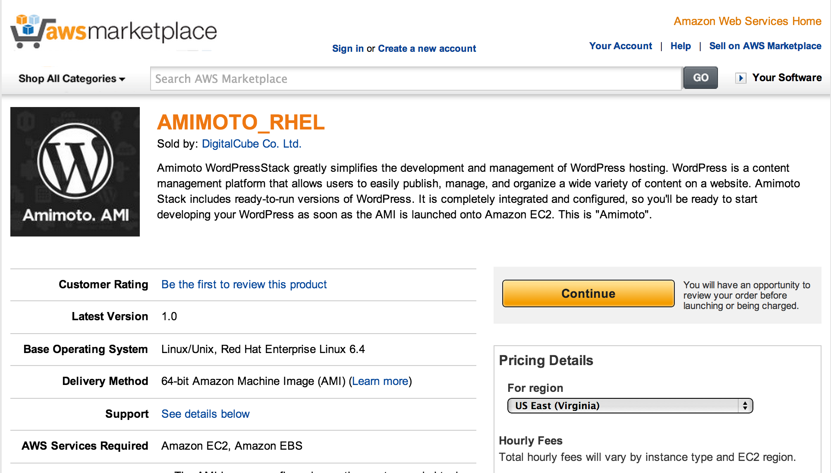Viewport: 831px width, 473px height.
Task: Click the AWS Services Required label
Action: coord(85,446)
